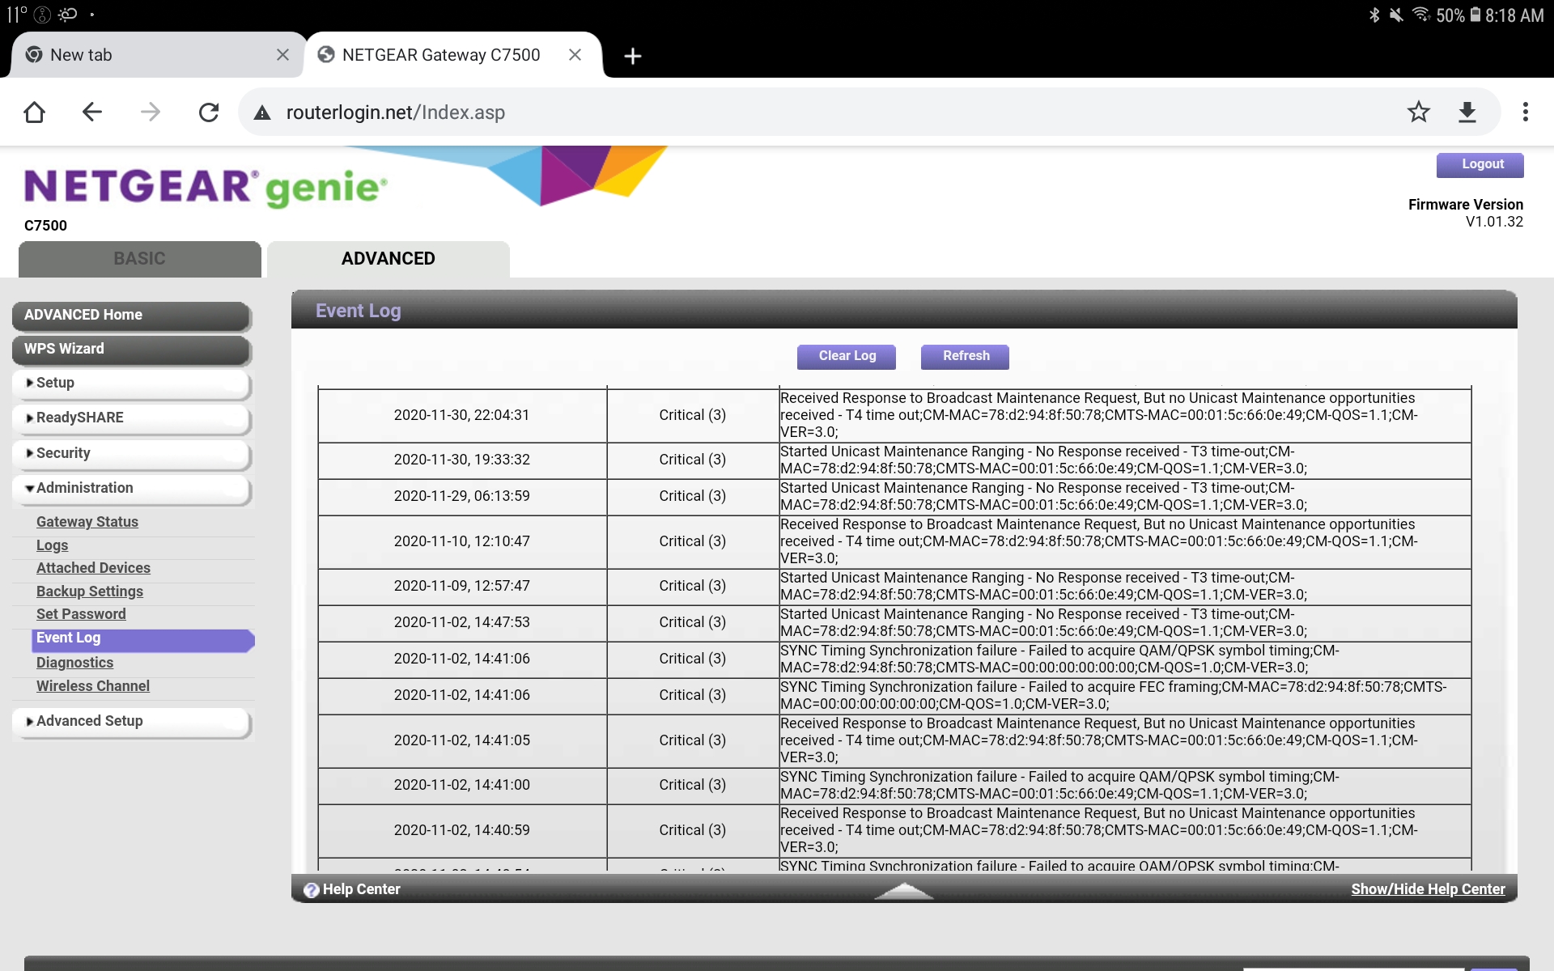1554x971 pixels.
Task: Bookmark this page with the star icon
Action: [1418, 112]
